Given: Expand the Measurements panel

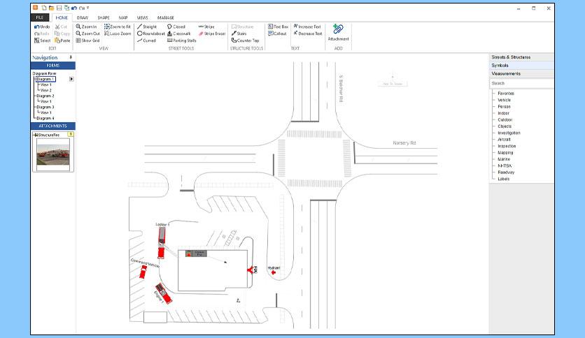Looking at the screenshot, I should point(521,74).
